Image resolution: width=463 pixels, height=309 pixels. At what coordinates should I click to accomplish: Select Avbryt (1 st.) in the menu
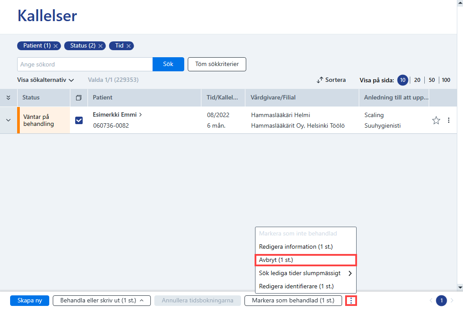coord(306,260)
